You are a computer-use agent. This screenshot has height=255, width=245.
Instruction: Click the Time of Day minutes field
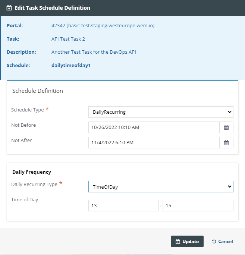point(198,205)
